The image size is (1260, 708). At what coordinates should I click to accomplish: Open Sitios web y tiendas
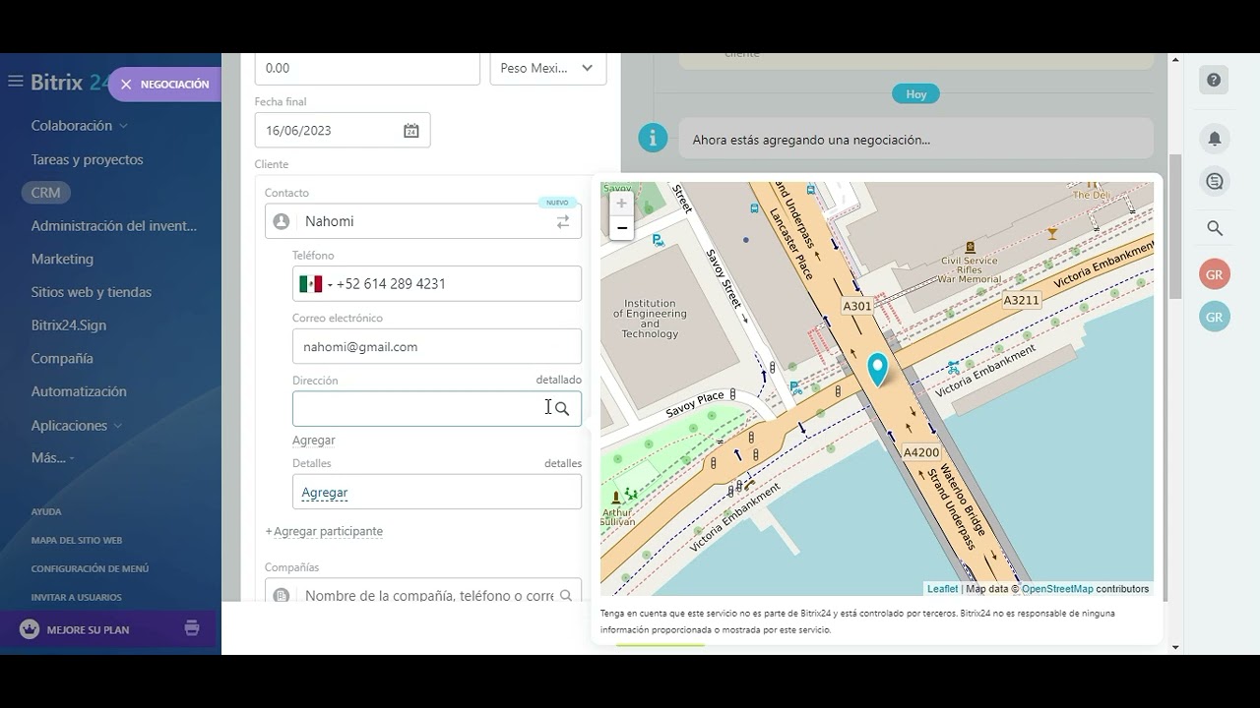click(91, 292)
